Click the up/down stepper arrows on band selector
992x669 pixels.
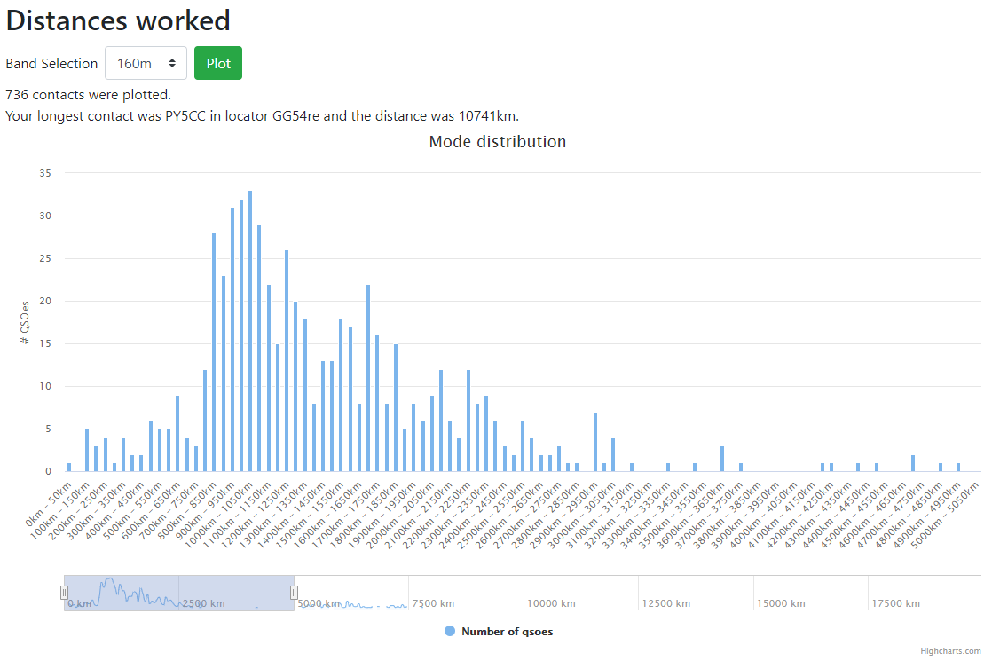click(171, 63)
